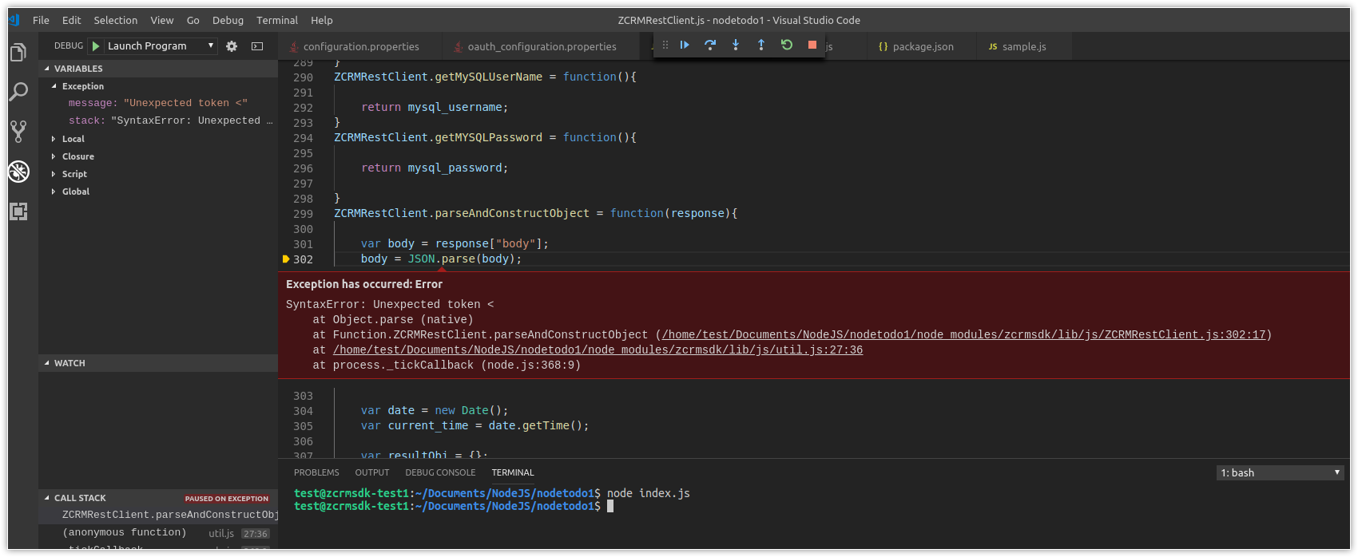
Task: Switch to configuration.properties tab
Action: [x=360, y=46]
